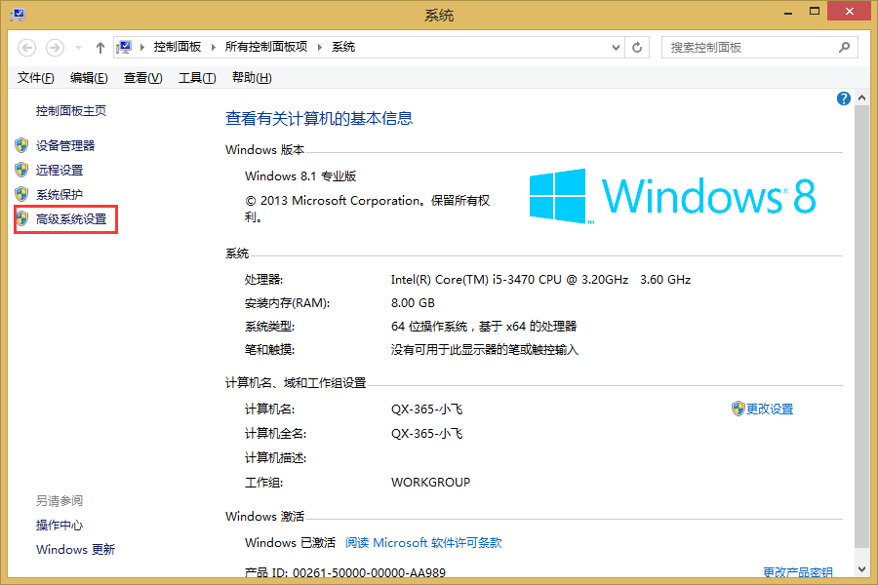Open 设备管理器 link

[65, 145]
